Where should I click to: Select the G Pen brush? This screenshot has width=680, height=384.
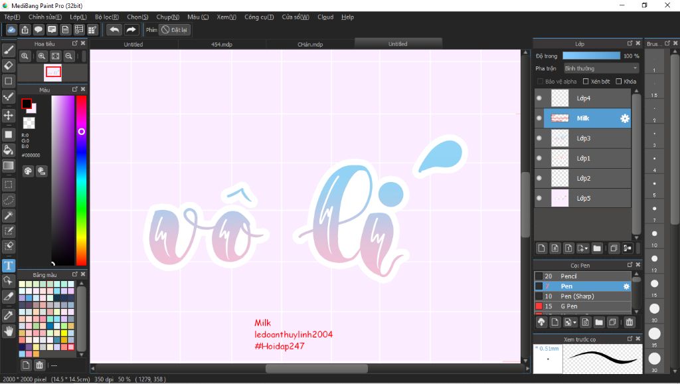[x=582, y=306]
